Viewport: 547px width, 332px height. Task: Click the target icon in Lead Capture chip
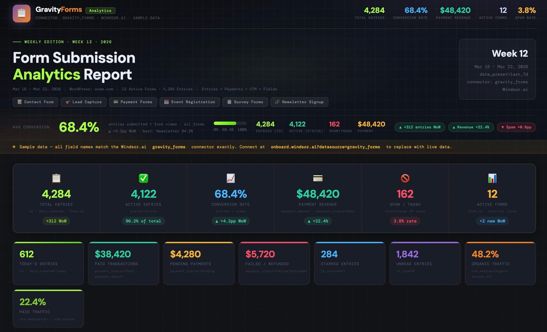point(68,102)
